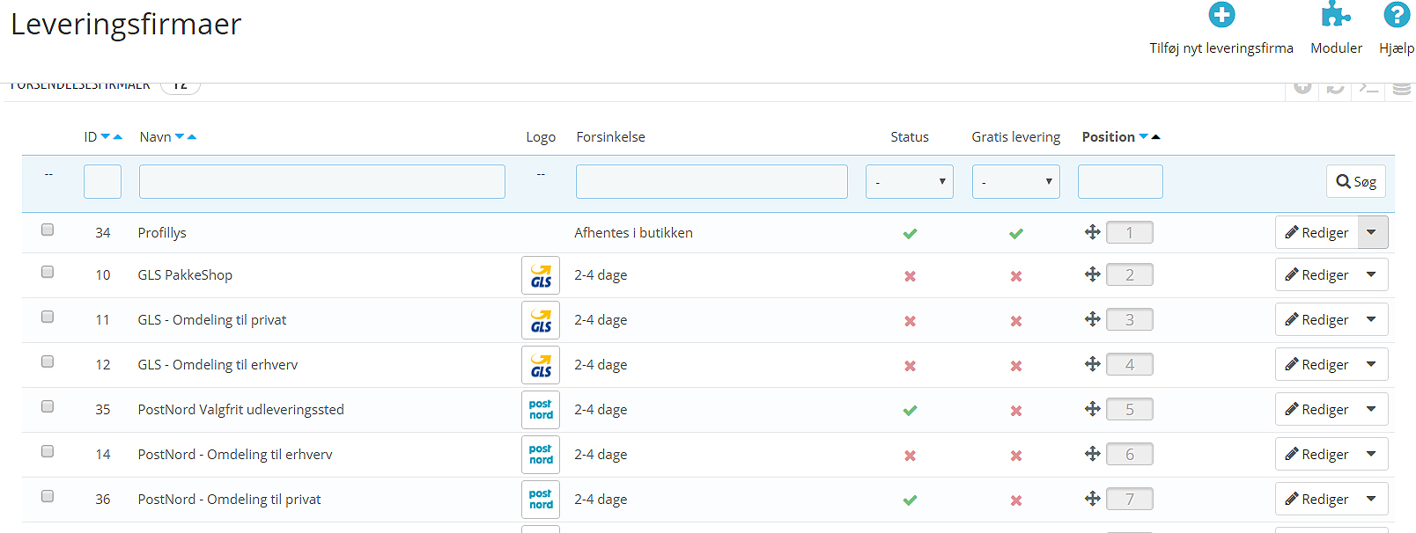The width and height of the screenshot is (1416, 533).
Task: Sort ID column ascending
Action: coord(118,137)
